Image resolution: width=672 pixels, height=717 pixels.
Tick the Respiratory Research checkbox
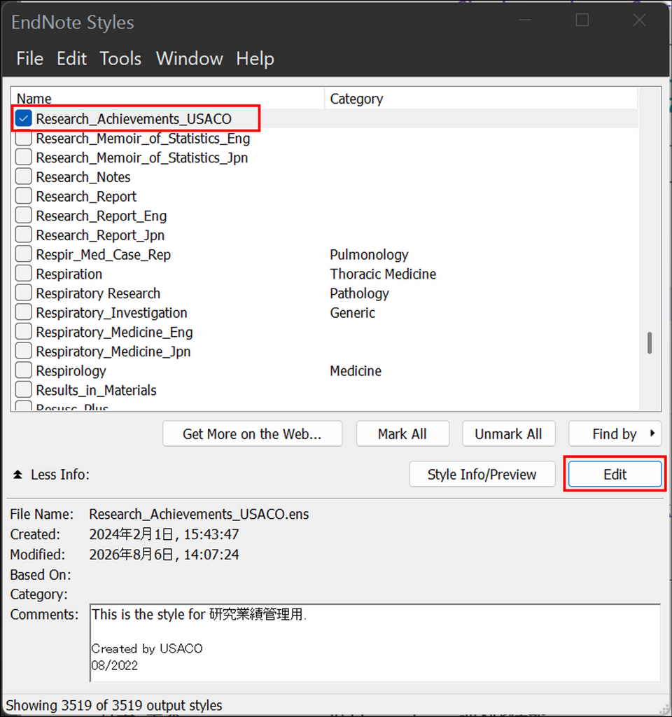23,293
